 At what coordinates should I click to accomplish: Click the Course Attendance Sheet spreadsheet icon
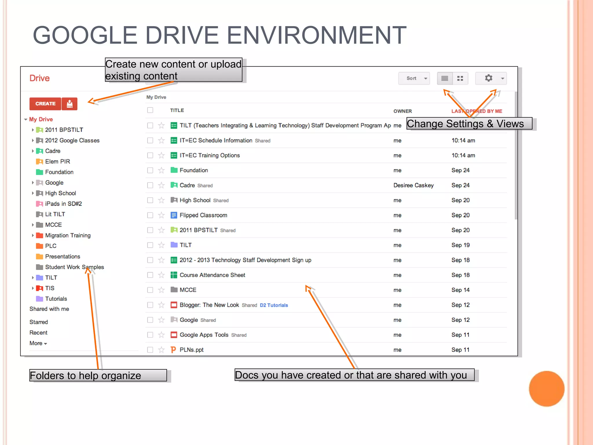174,275
